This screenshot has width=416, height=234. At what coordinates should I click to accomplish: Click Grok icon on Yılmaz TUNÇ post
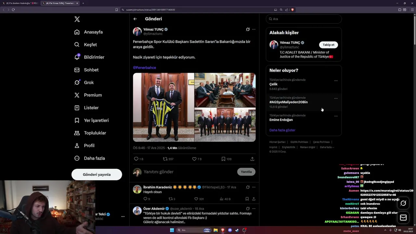[248, 29]
